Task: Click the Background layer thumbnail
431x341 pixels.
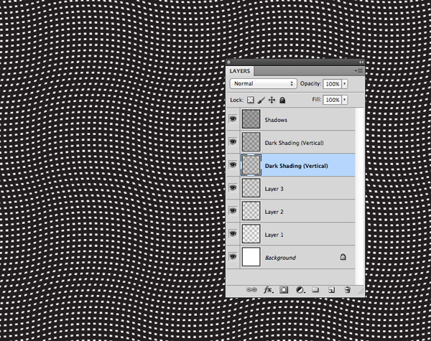Action: click(251, 257)
